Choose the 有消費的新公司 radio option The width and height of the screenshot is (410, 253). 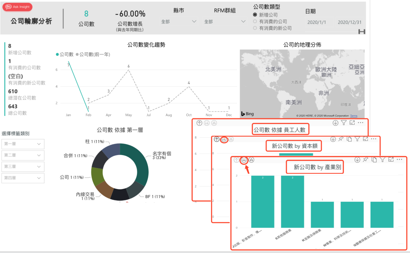(x=255, y=28)
